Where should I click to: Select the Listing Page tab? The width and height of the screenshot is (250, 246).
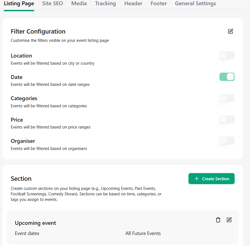tap(19, 4)
